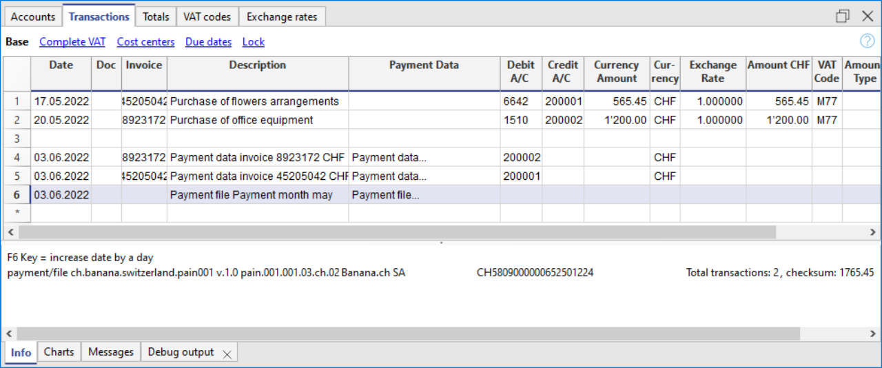Switch to Due dates view
The width and height of the screenshot is (882, 368).
208,42
